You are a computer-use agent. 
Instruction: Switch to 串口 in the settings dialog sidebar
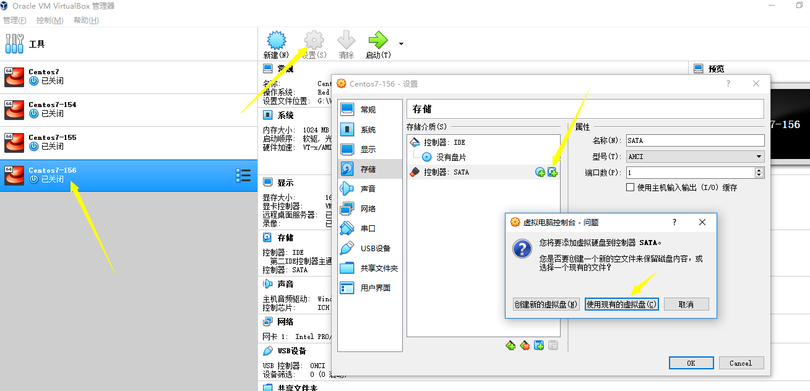pos(369,228)
